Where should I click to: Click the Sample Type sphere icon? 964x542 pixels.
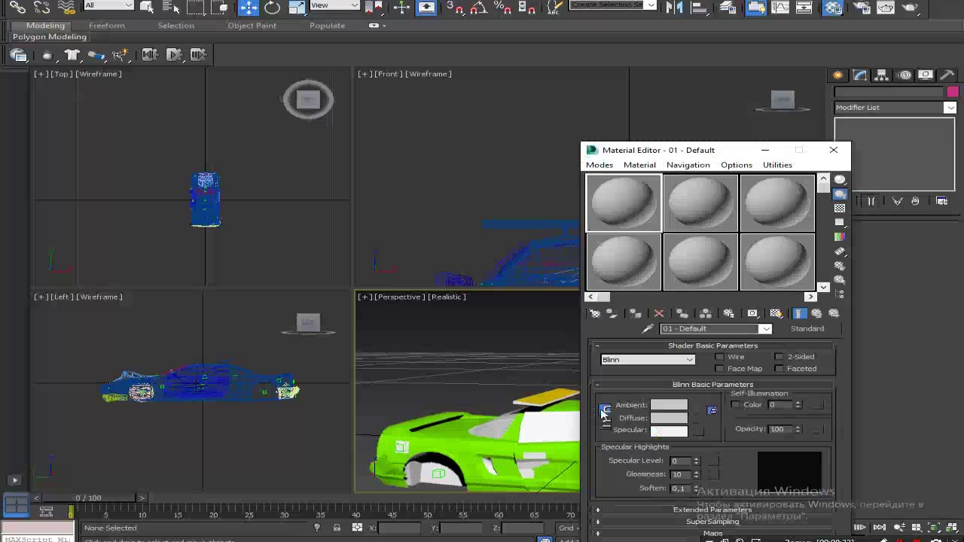(x=840, y=180)
